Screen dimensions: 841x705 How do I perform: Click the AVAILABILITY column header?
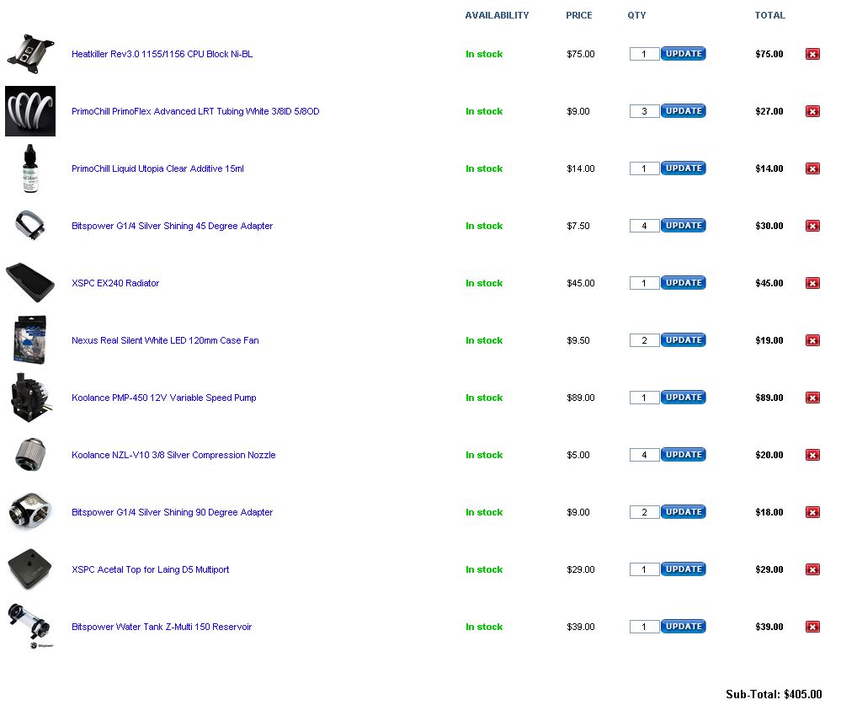(497, 15)
